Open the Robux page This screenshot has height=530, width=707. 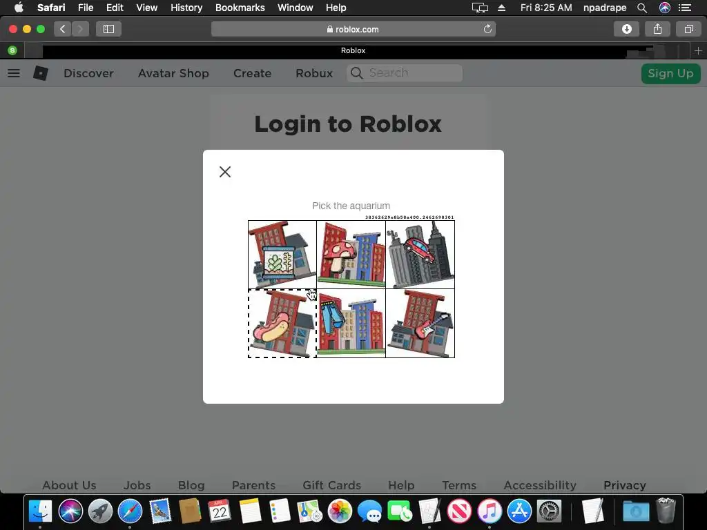314,73
